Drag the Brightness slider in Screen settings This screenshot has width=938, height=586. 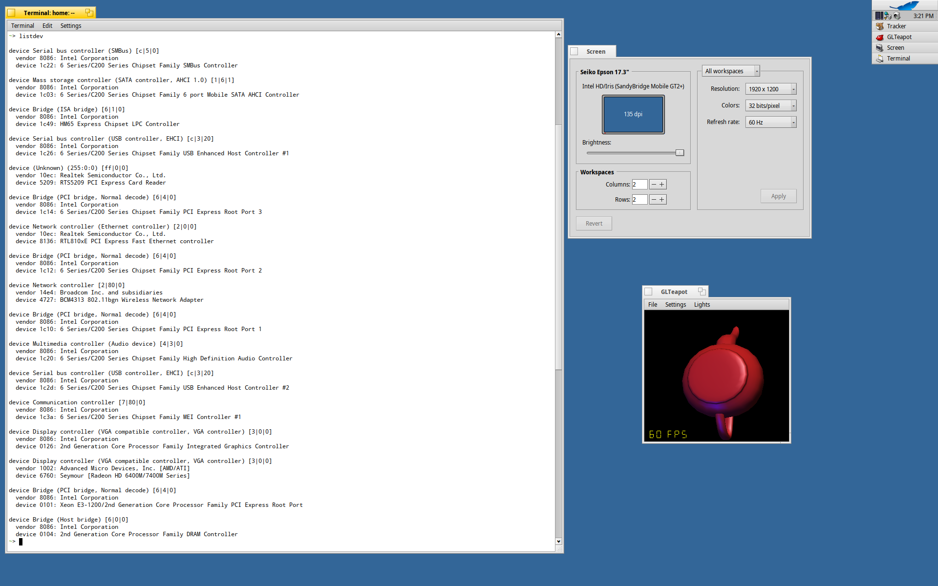[x=679, y=152]
